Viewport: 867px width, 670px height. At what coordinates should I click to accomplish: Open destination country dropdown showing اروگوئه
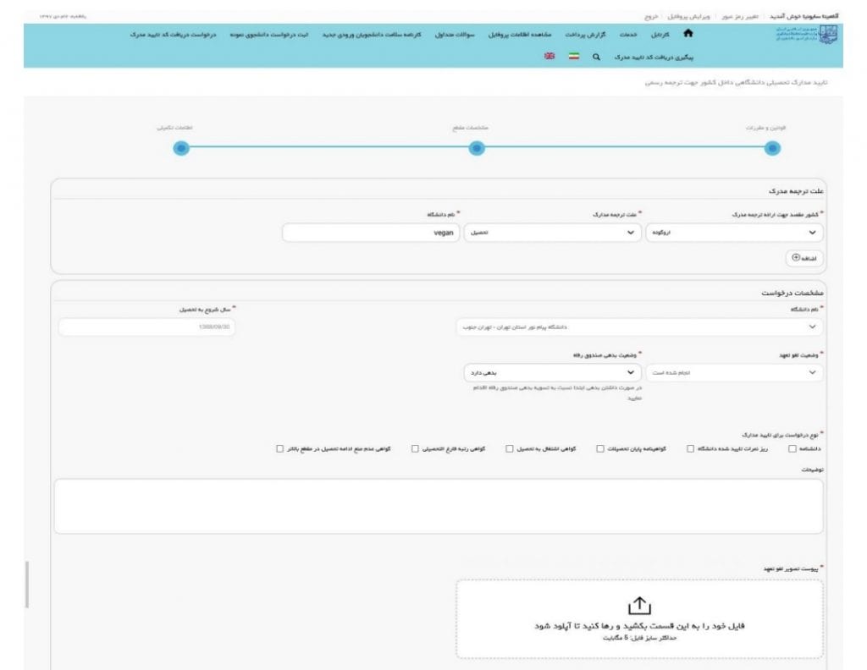[x=734, y=232]
